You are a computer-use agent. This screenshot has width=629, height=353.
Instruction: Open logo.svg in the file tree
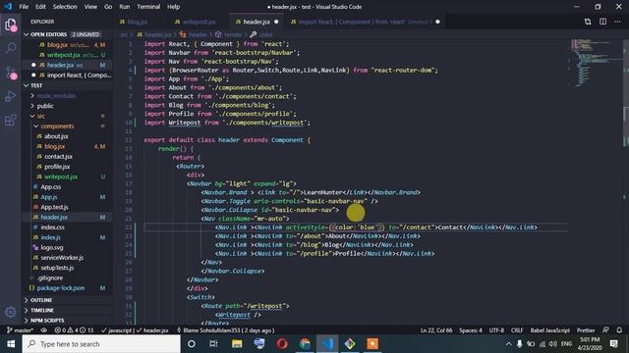click(x=52, y=247)
